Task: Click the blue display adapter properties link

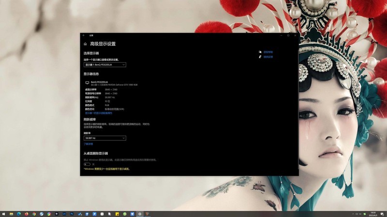Action: [x=99, y=113]
